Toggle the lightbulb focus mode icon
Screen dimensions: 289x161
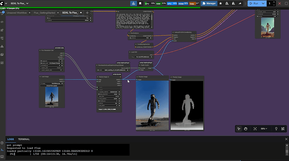pyautogui.click(x=276, y=129)
